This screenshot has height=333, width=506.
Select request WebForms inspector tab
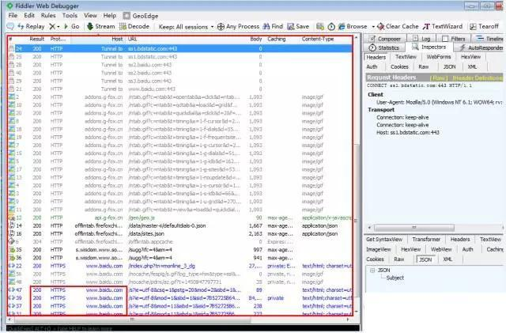point(439,57)
